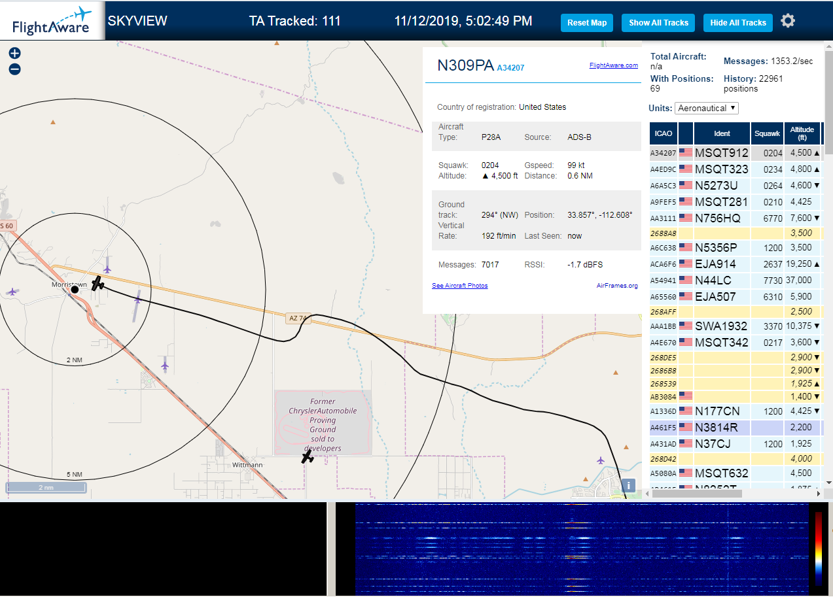
Task: Click the Morristown location dot
Action: click(75, 289)
